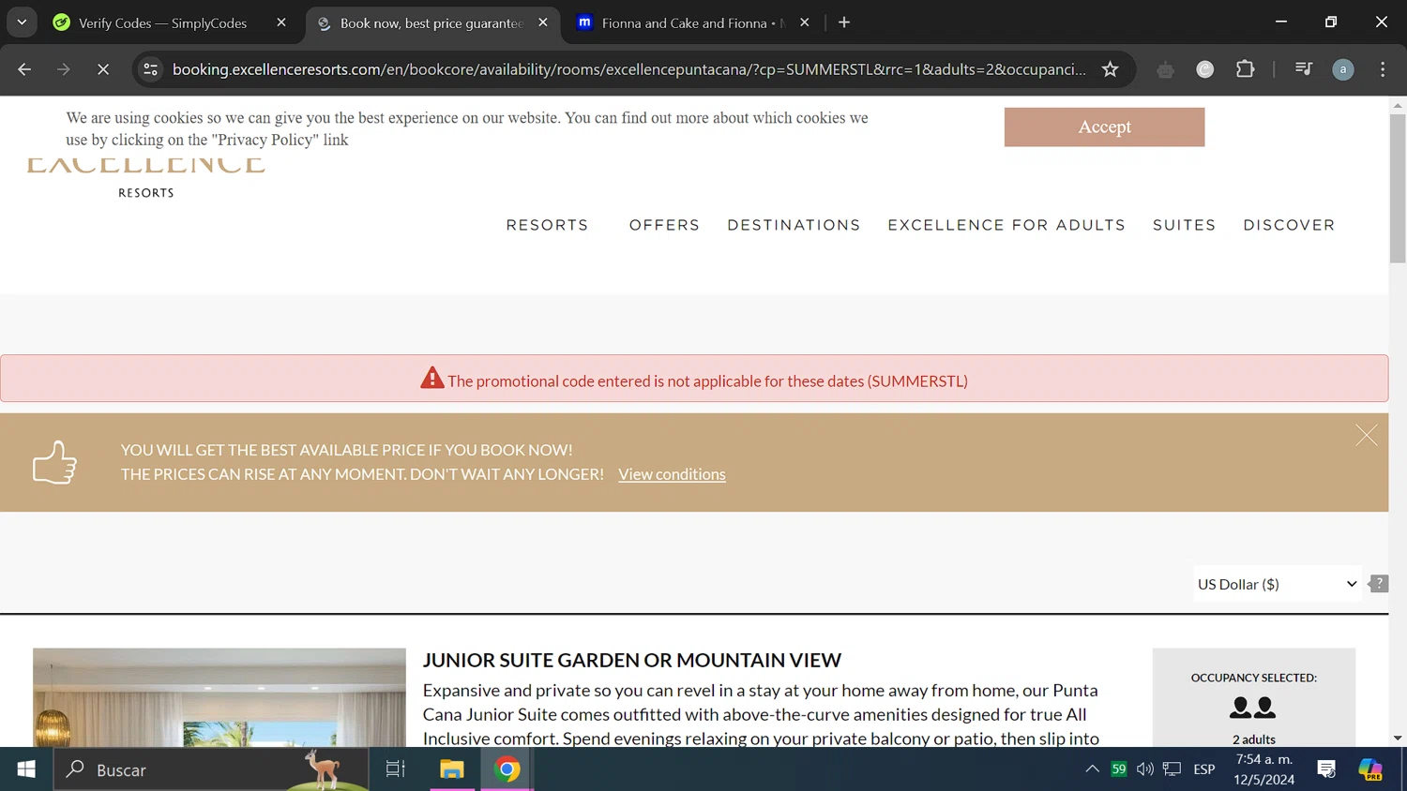Open Chrome three-dot menu

tap(1383, 69)
